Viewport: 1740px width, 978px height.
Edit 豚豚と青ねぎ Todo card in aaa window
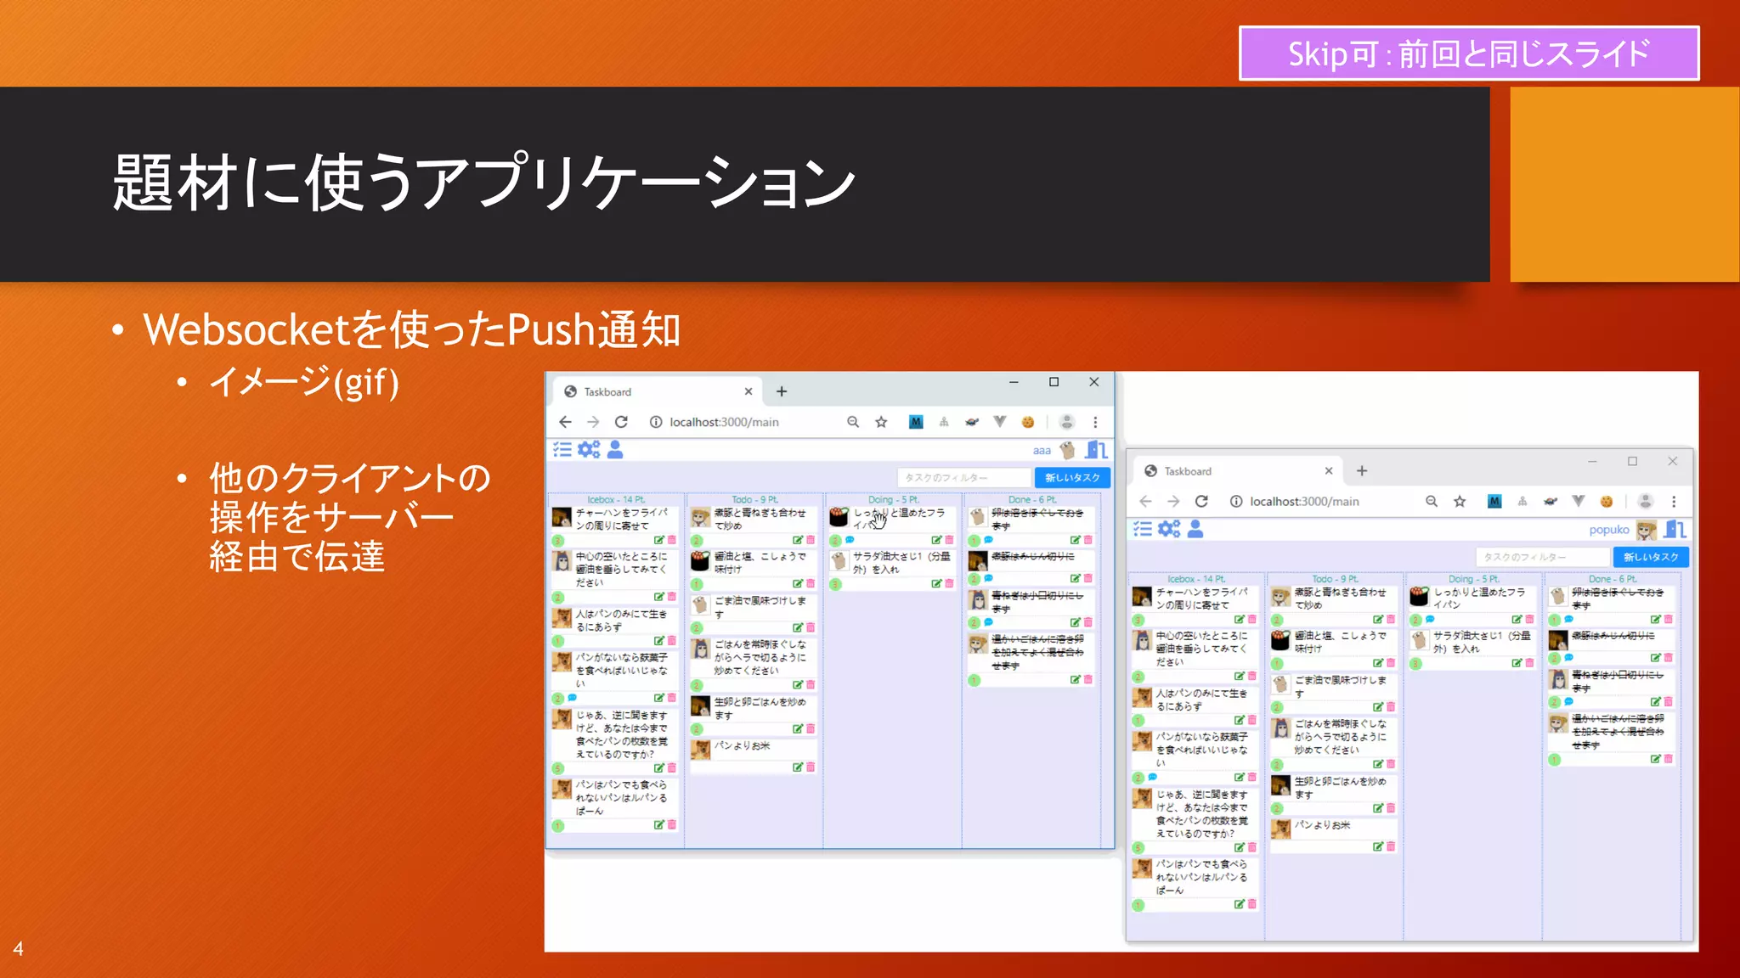[798, 540]
